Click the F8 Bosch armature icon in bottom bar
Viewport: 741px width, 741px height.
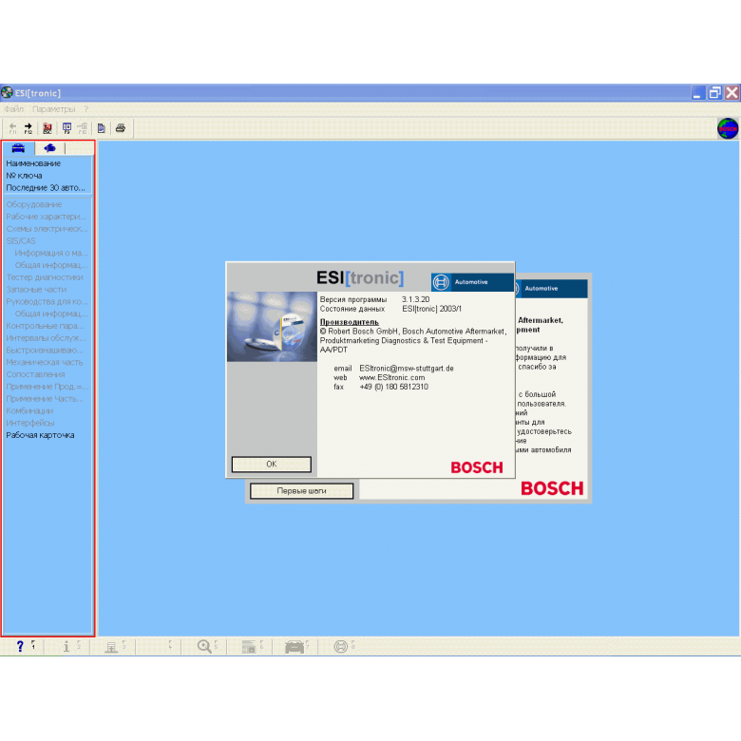[341, 646]
